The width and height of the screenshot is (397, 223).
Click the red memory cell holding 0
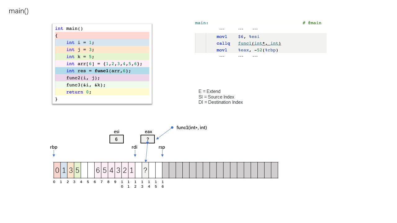pyautogui.click(x=57, y=170)
